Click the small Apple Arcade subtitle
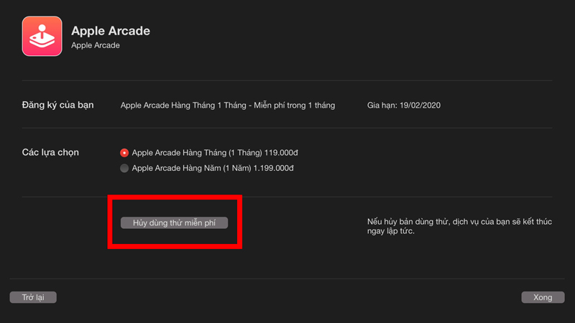Viewport: 575px width, 323px height. (x=96, y=46)
